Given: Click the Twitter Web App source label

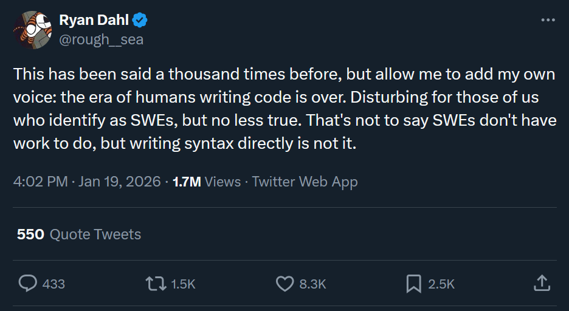Looking at the screenshot, I should coord(305,182).
